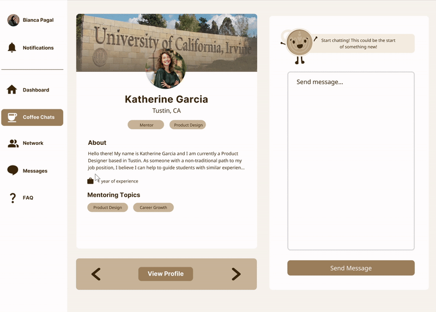Go to next mentor with right arrow

236,274
